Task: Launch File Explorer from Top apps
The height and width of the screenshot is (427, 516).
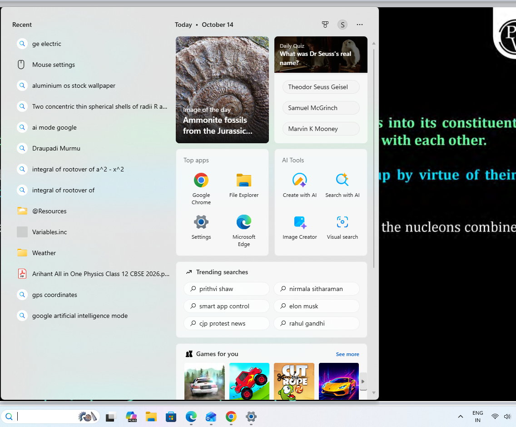Action: tap(244, 185)
